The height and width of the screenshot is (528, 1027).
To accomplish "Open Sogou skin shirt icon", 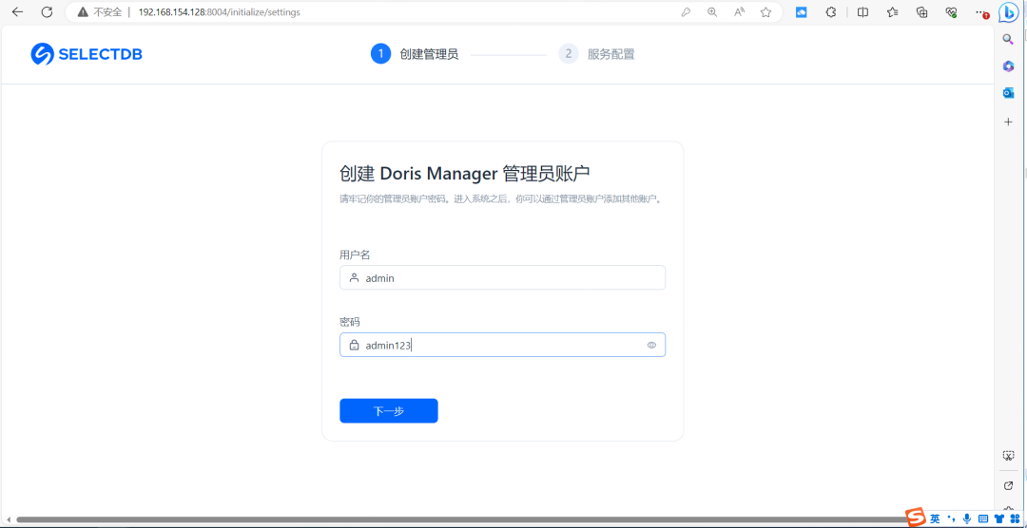I will coord(998,519).
